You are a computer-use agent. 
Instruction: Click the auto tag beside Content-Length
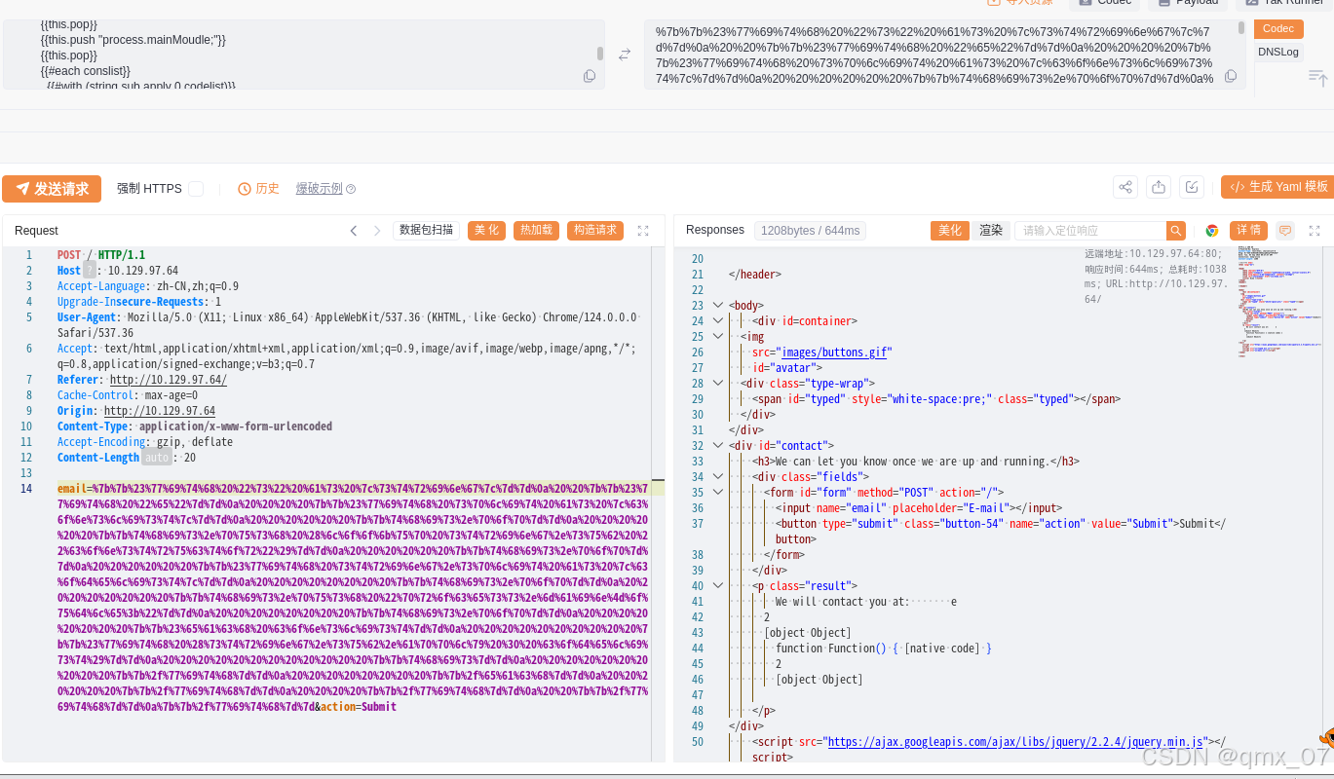point(157,458)
